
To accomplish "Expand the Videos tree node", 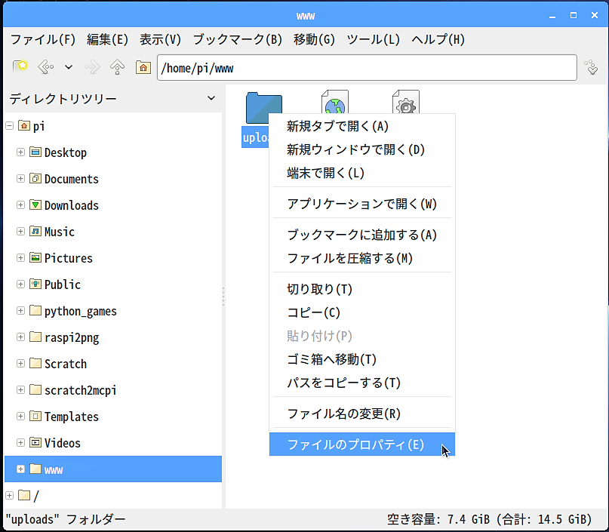I will tap(20, 443).
